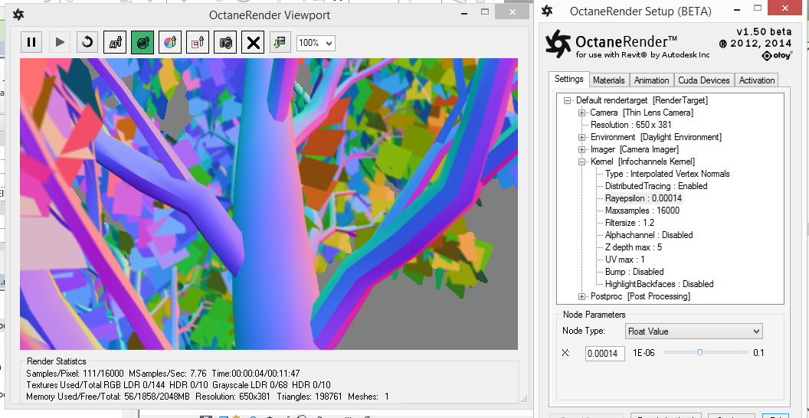Maximize the OctaneRender Viewport window
The width and height of the screenshot is (809, 418).
484,11
